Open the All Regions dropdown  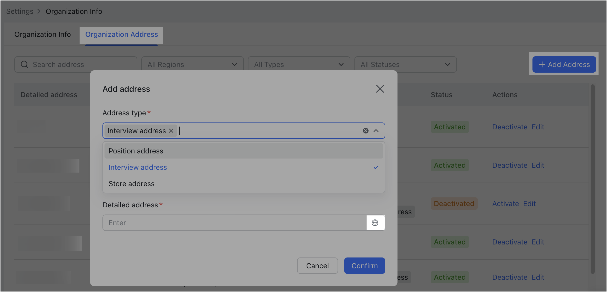point(192,64)
